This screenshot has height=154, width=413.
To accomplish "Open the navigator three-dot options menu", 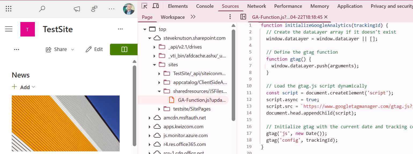I will point(230,17).
